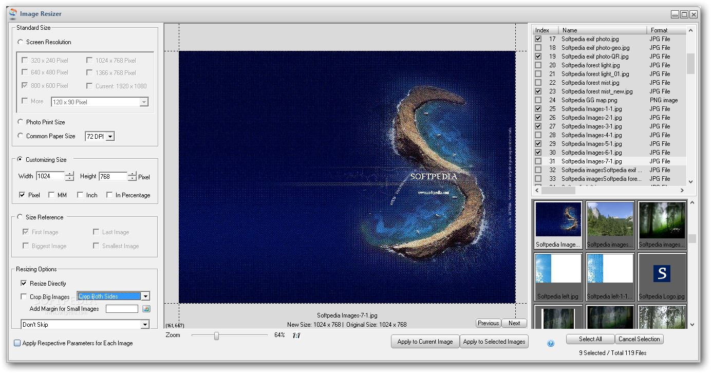Enable the Crop Big Images checkbox
Image resolution: width=711 pixels, height=373 pixels.
coord(24,297)
